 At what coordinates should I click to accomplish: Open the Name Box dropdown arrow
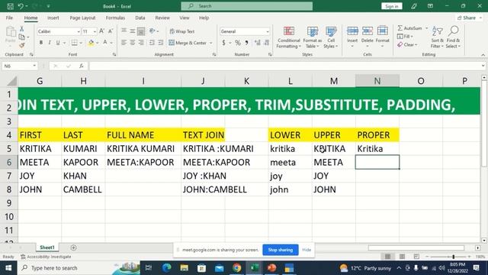34,66
